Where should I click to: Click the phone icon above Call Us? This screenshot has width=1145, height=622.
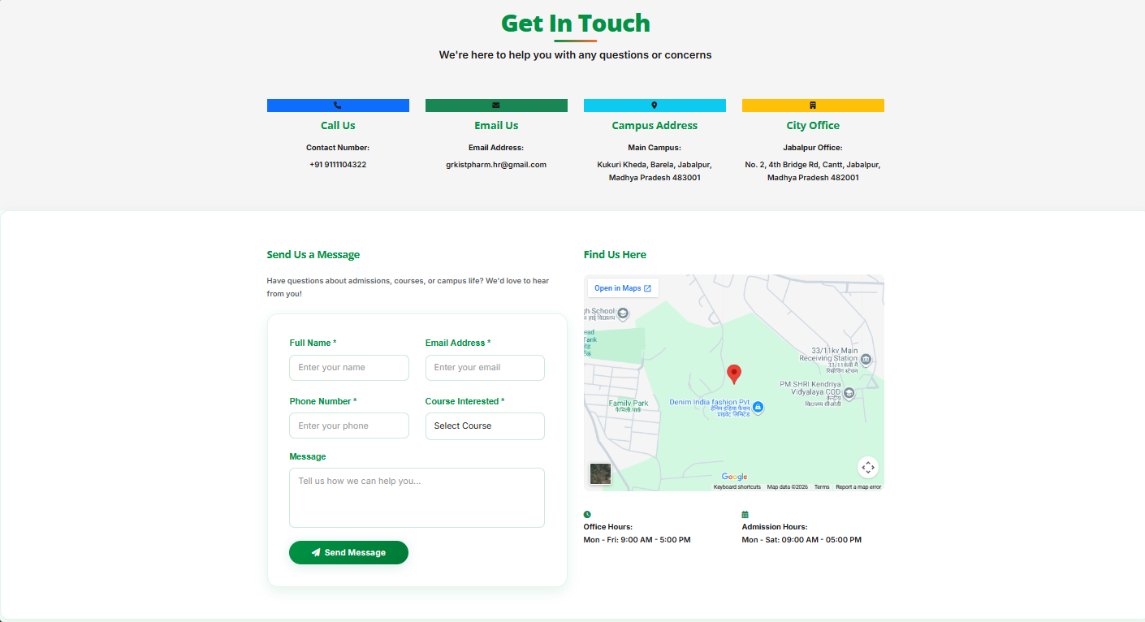click(x=338, y=105)
